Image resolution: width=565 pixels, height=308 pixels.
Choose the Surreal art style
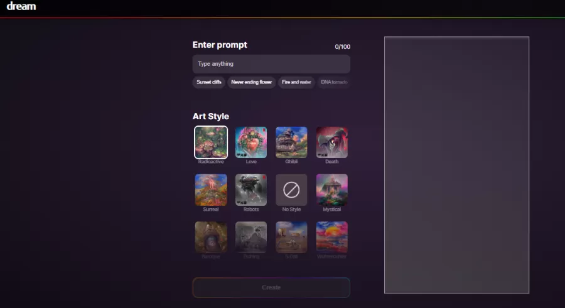point(211,190)
